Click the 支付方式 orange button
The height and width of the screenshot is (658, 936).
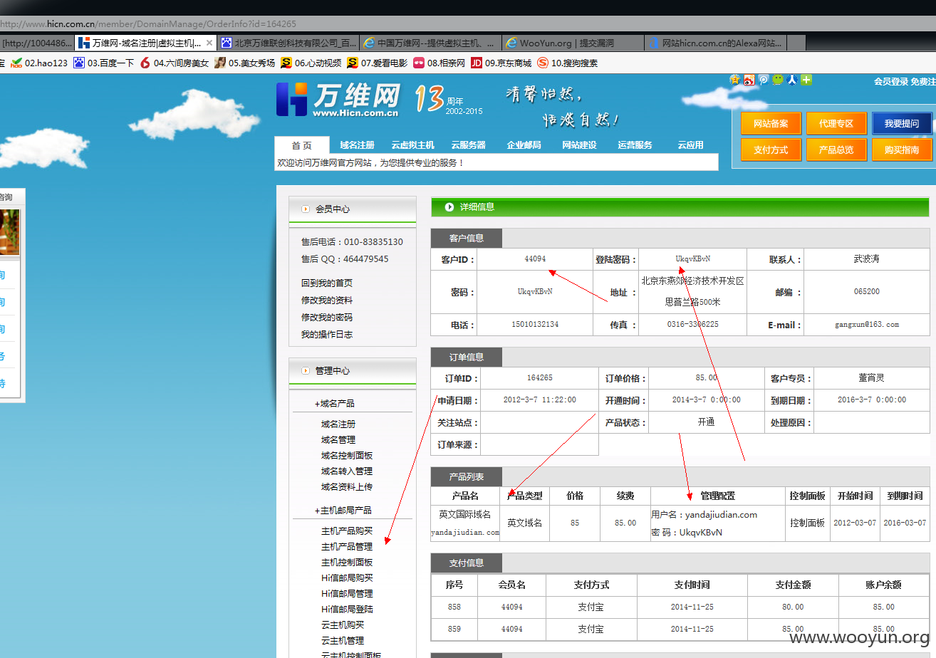(x=771, y=150)
